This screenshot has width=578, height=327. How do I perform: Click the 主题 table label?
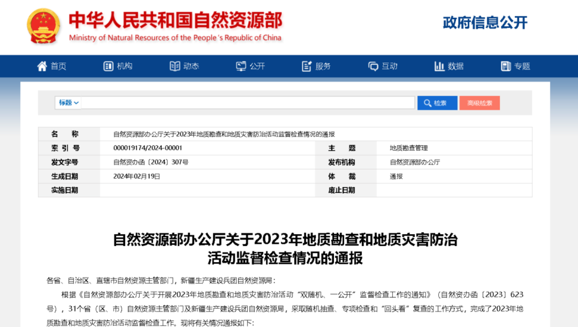pyautogui.click(x=342, y=148)
